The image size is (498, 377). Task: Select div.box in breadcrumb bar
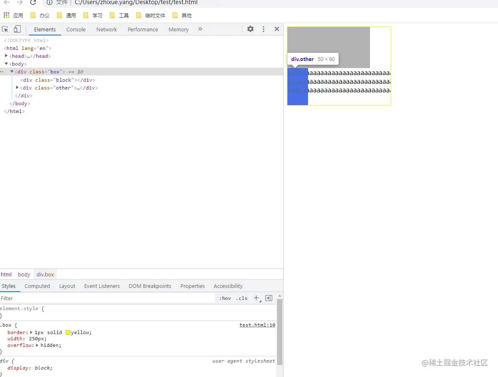click(x=45, y=274)
